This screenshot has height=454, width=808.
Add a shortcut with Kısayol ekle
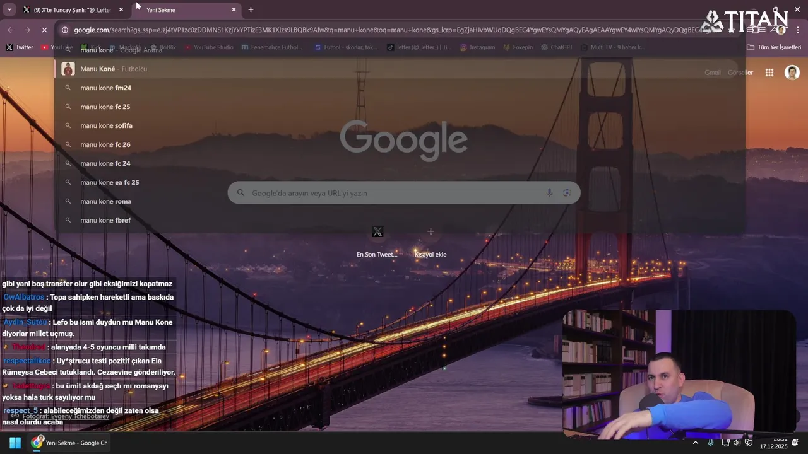(x=431, y=242)
